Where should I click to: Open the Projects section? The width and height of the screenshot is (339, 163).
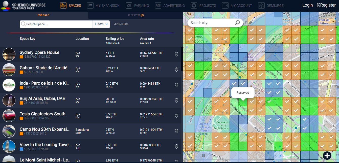(203, 6)
